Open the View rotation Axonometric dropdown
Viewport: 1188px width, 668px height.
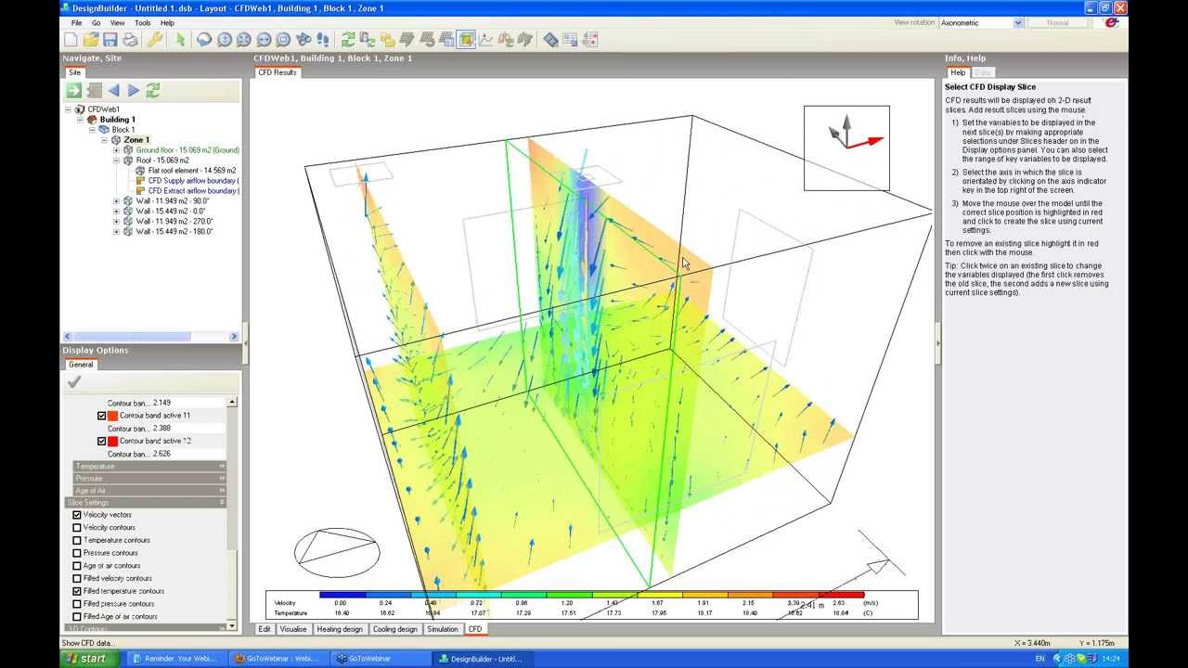point(1018,22)
